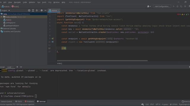Click the terminal prompt input cursor
This screenshot has width=190, height=106.
(36, 96)
